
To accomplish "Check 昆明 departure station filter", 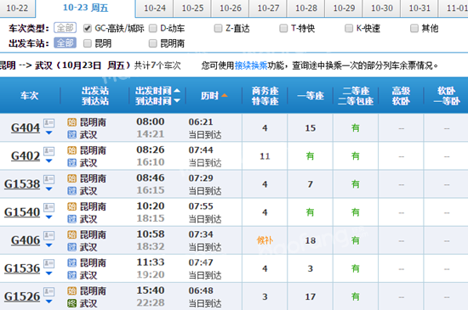I will [x=87, y=43].
